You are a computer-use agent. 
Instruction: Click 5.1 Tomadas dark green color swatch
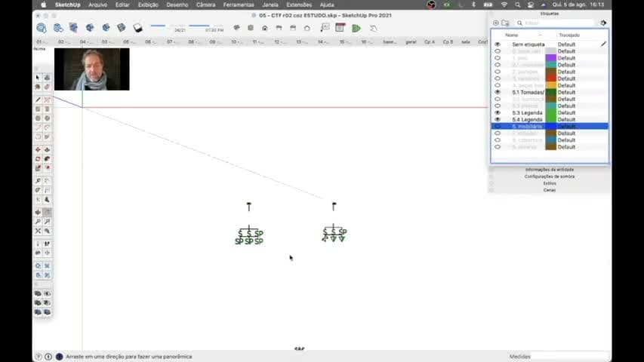(x=551, y=92)
